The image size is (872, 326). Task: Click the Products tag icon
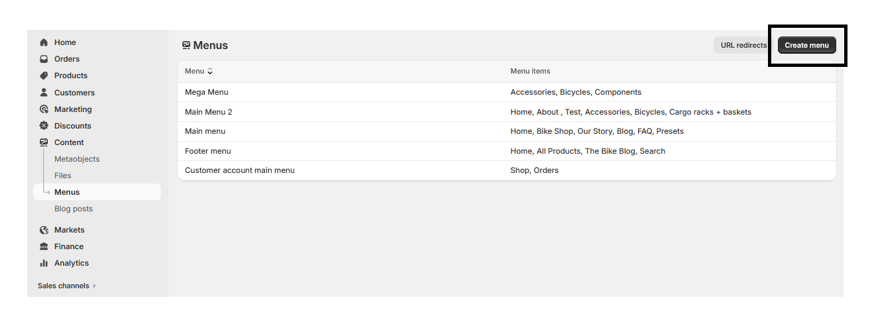click(x=44, y=76)
